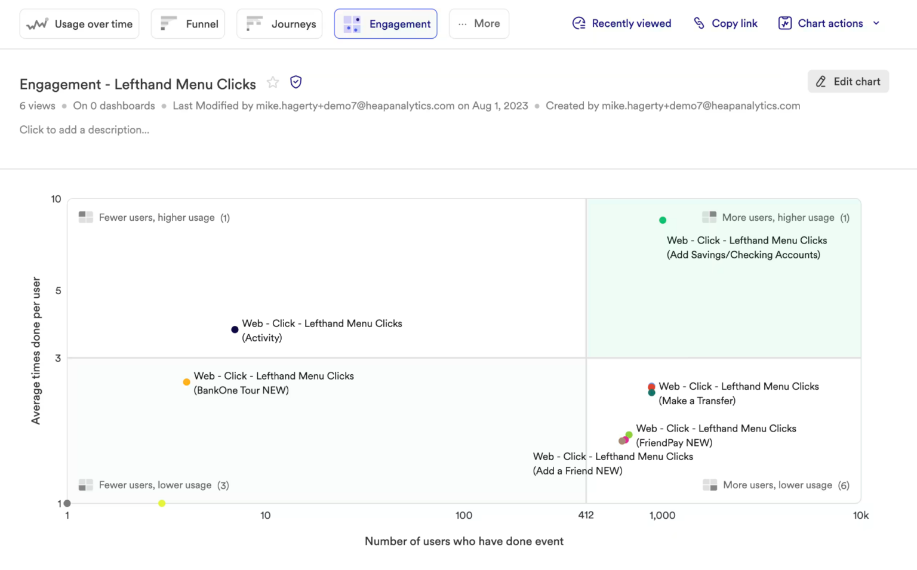Click 'Click to add a description' field
Screen dimensions: 917x570
click(x=84, y=130)
